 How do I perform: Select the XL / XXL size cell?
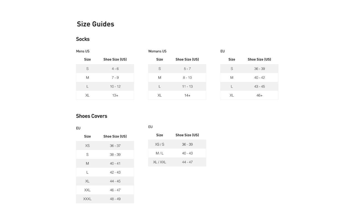click(159, 162)
